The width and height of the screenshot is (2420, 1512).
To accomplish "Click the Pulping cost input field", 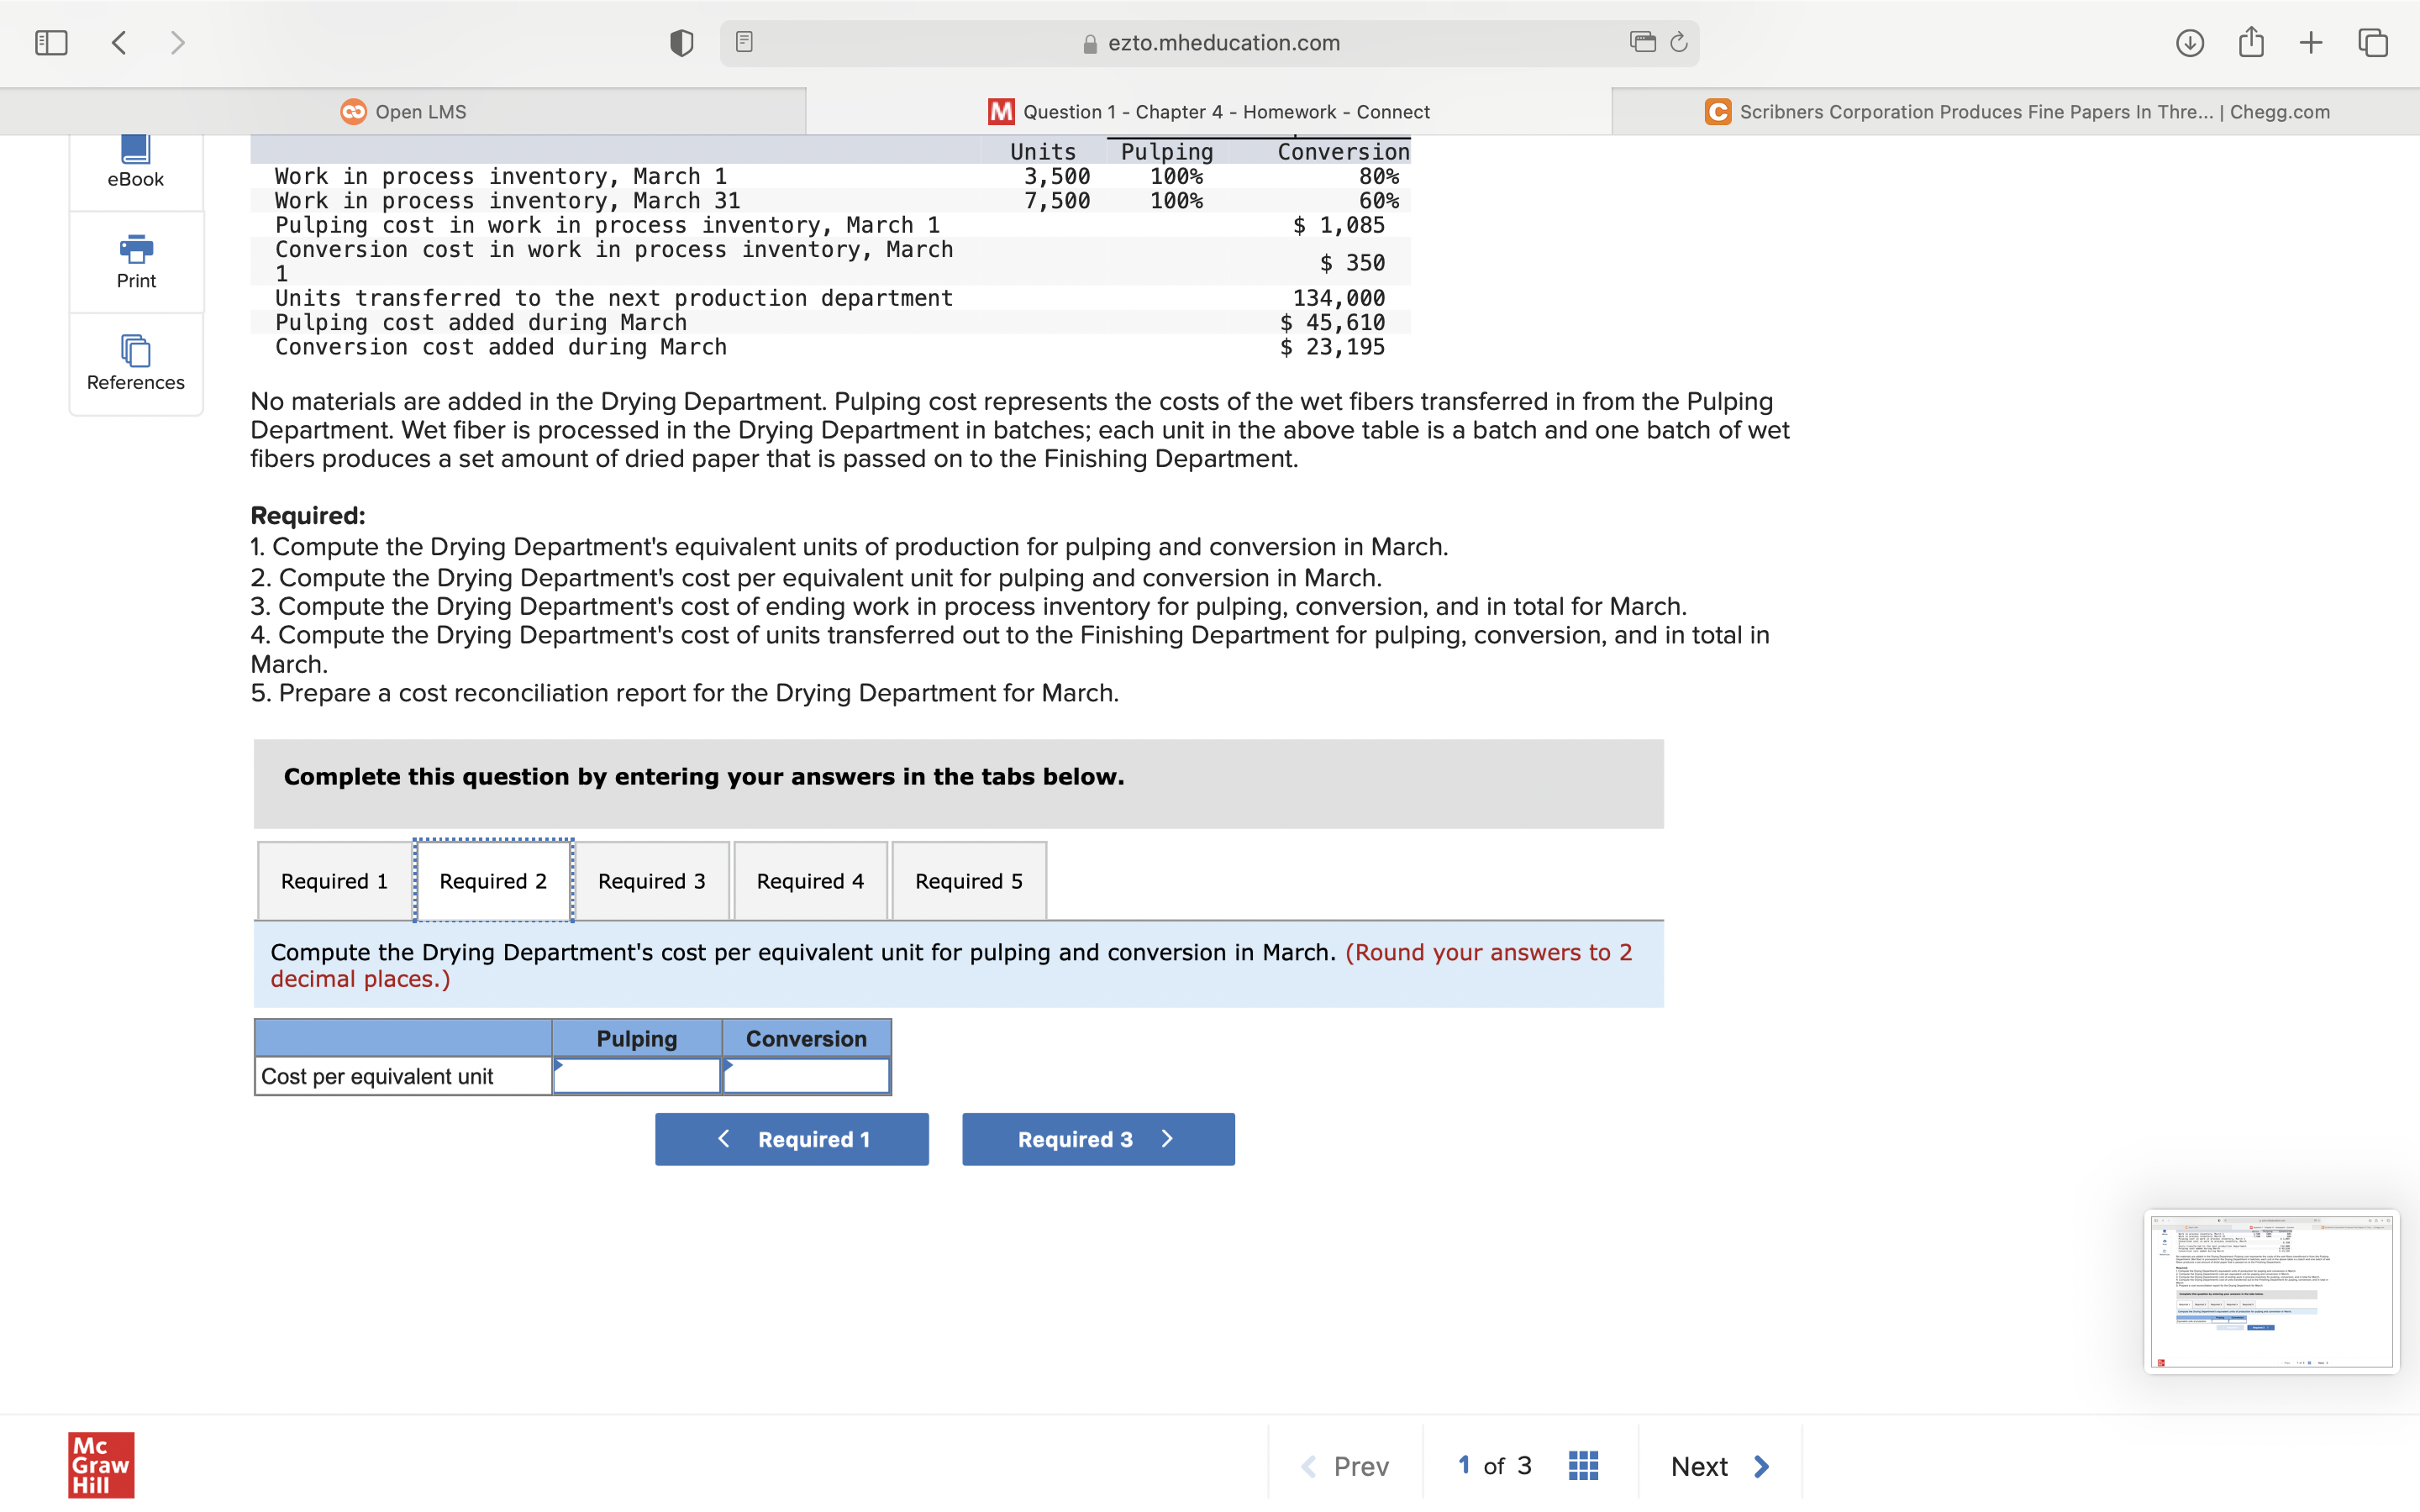I will click(637, 1076).
